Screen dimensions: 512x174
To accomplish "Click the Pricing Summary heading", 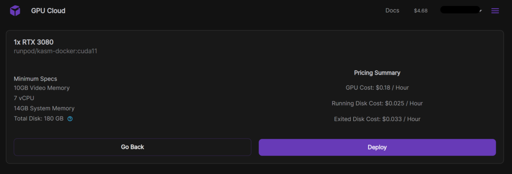I will [377, 73].
